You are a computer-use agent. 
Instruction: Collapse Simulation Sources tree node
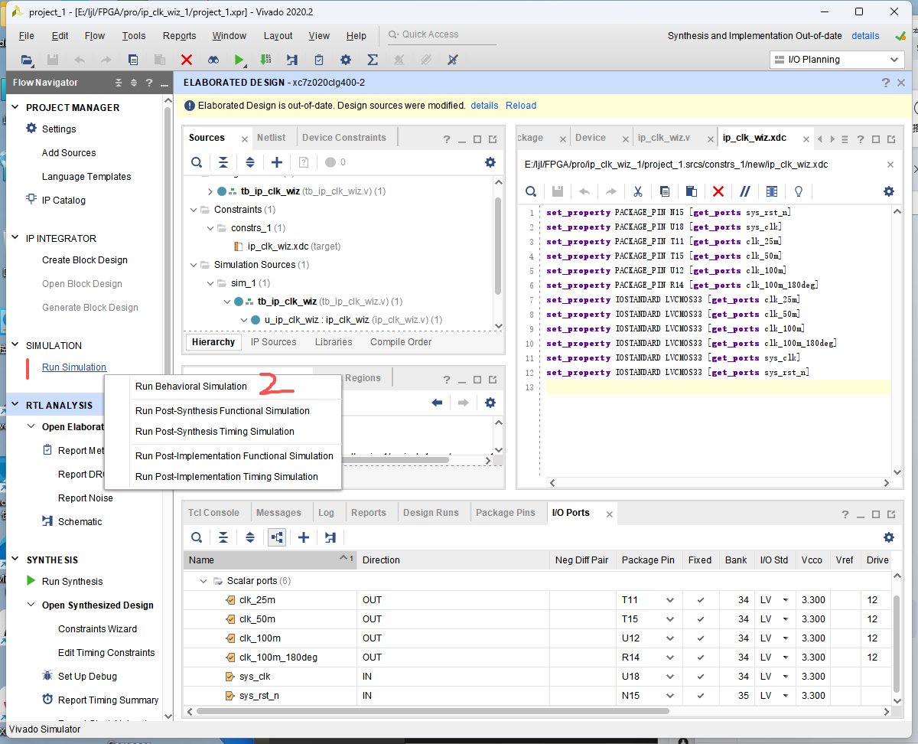pos(194,265)
